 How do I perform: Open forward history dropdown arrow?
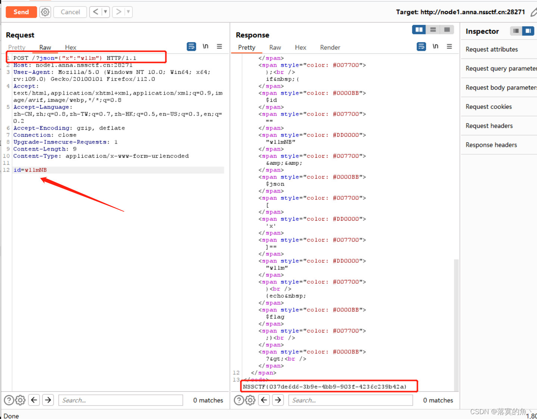[128, 12]
